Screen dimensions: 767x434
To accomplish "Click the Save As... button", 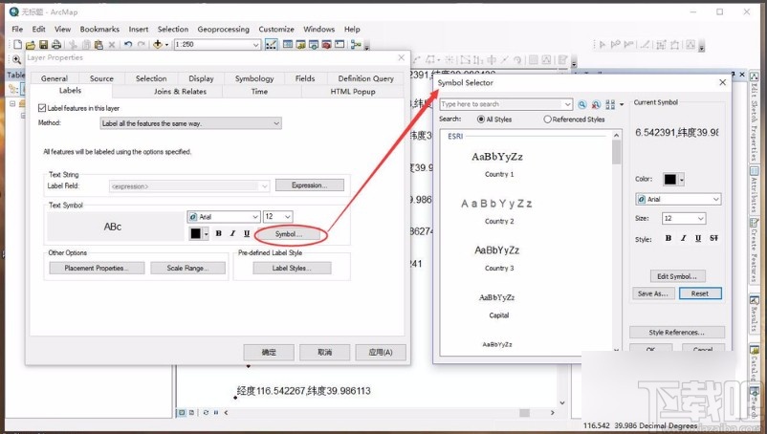I will (653, 293).
